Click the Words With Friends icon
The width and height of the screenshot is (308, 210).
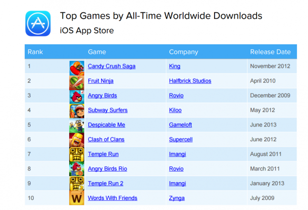[77, 198]
